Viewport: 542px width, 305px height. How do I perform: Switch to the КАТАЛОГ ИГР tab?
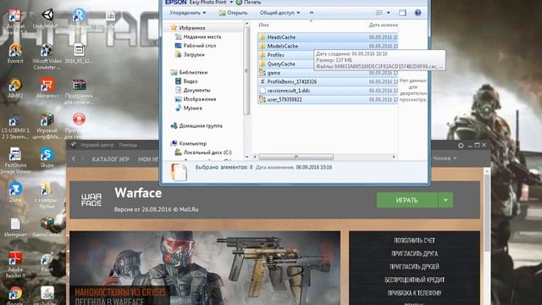click(x=111, y=159)
